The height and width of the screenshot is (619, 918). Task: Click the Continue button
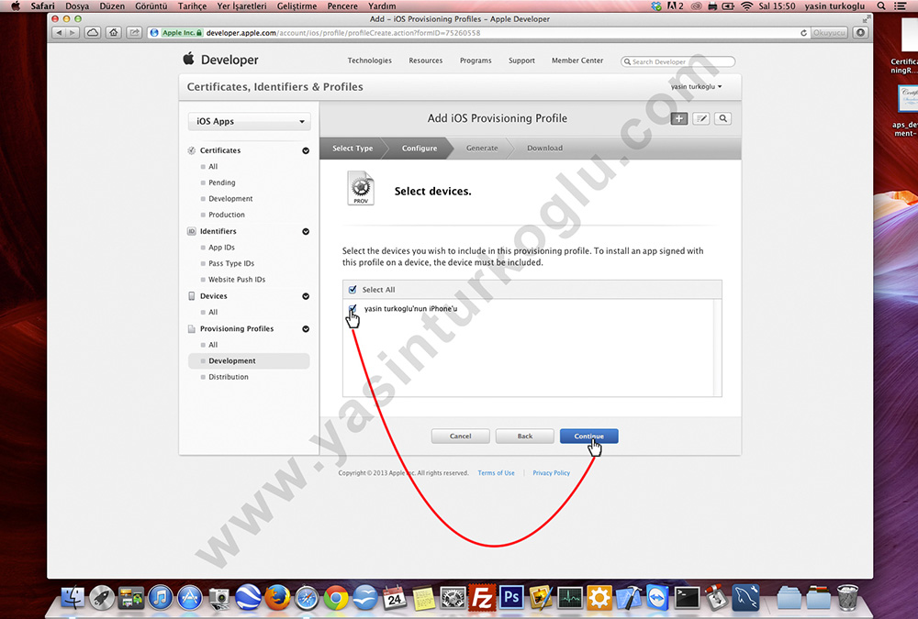pyautogui.click(x=589, y=436)
